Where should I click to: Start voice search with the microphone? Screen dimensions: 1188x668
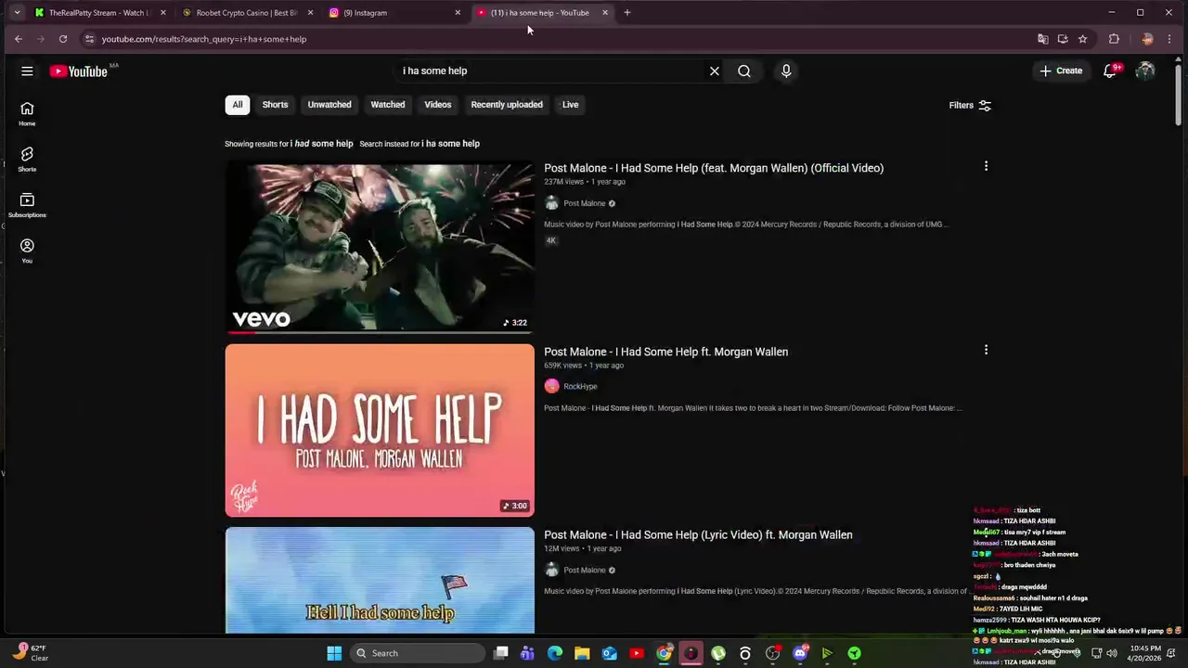[786, 71]
